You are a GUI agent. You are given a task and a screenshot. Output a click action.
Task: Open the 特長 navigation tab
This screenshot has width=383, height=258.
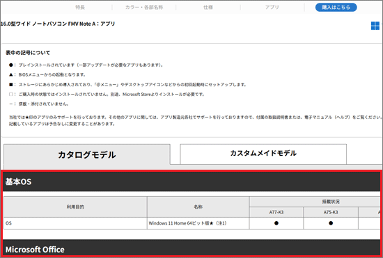(x=80, y=8)
